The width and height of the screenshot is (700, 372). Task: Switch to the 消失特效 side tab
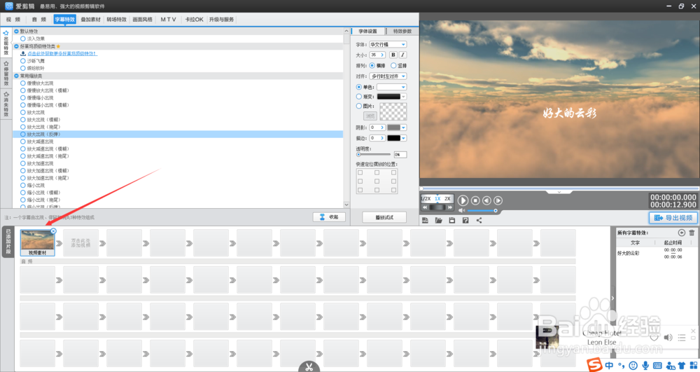click(x=6, y=104)
